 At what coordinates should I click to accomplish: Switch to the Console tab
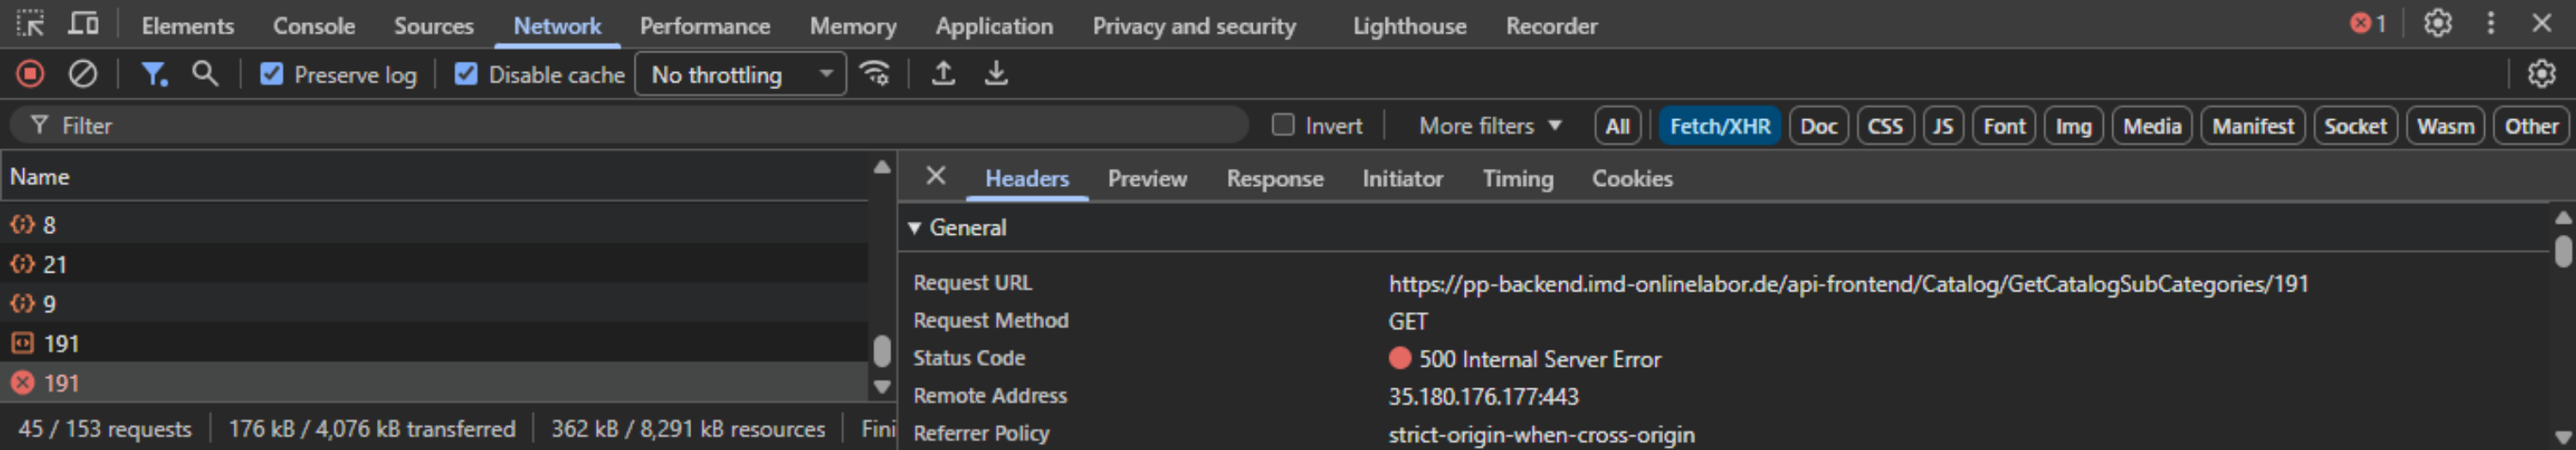coord(314,26)
